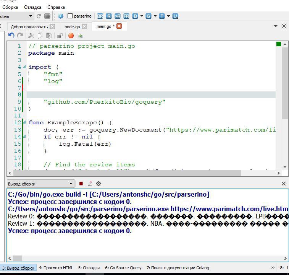Expand the B build dropdown arrow
Image resolution: width=289 pixels, height=275 pixels.
[142, 16]
